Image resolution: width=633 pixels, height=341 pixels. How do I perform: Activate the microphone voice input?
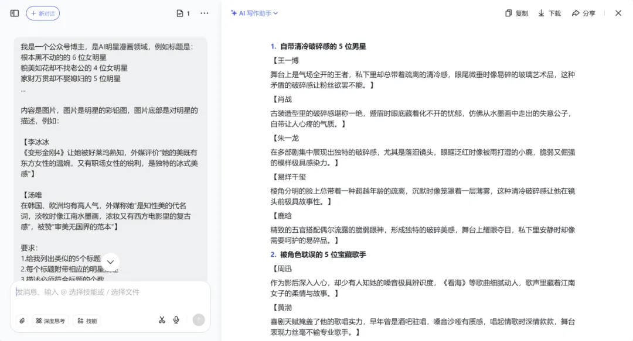coord(176,320)
